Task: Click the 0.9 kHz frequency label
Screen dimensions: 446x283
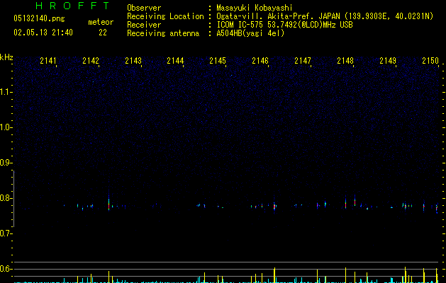Action: pyautogui.click(x=6, y=163)
